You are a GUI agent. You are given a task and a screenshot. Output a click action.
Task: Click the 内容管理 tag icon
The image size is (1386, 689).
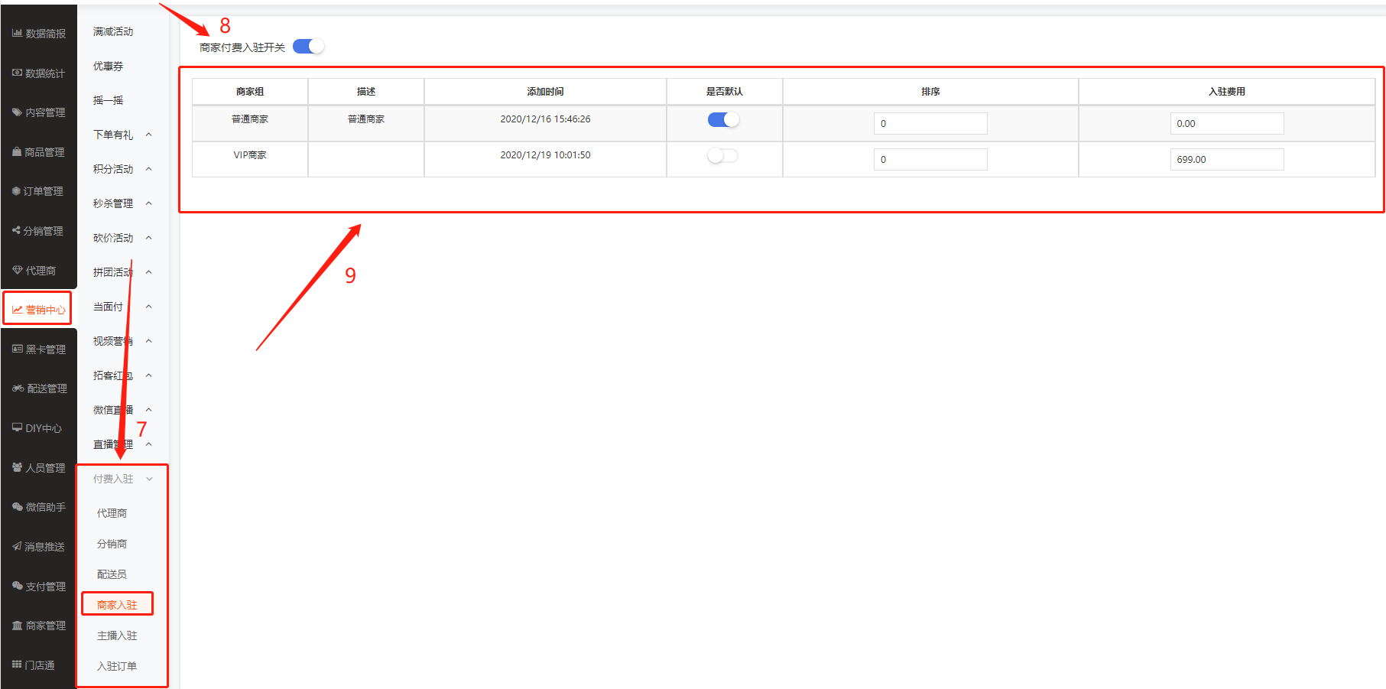(x=17, y=112)
